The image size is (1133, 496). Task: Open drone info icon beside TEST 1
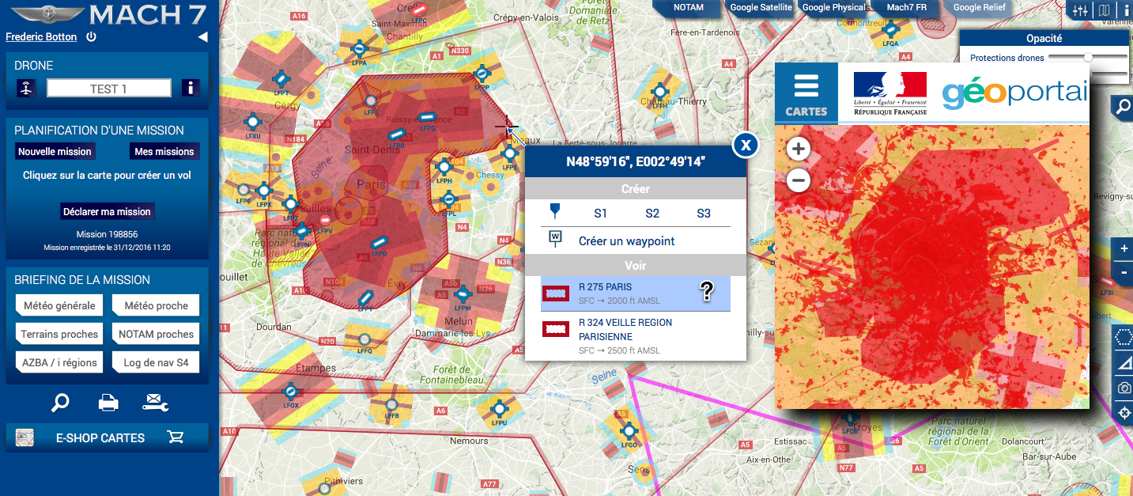pos(190,88)
